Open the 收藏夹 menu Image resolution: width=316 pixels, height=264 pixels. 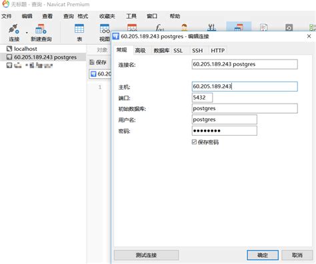(x=107, y=16)
